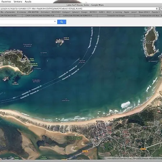Screen dimensions: 162x162
Task: Expand the RECETAS bookmarks folder
Action: tap(56, 12)
